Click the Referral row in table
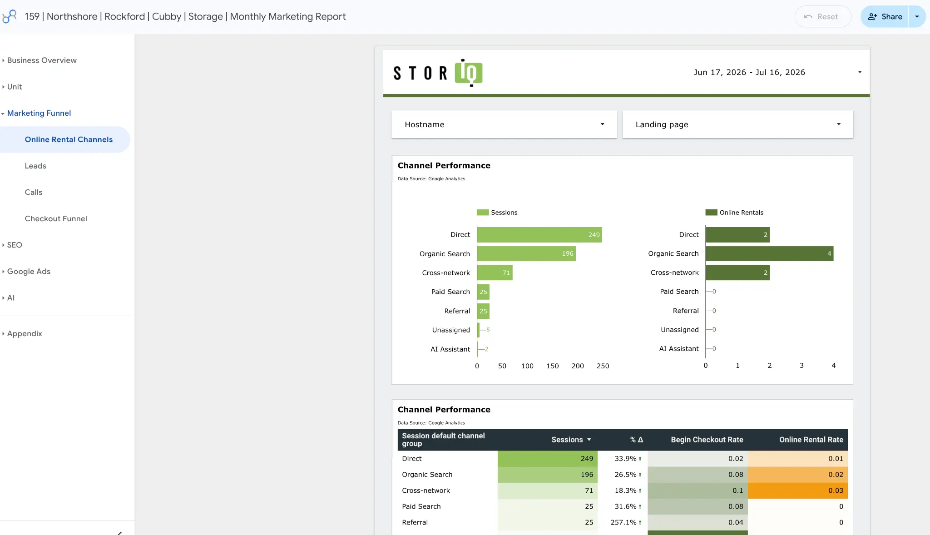 pos(623,522)
